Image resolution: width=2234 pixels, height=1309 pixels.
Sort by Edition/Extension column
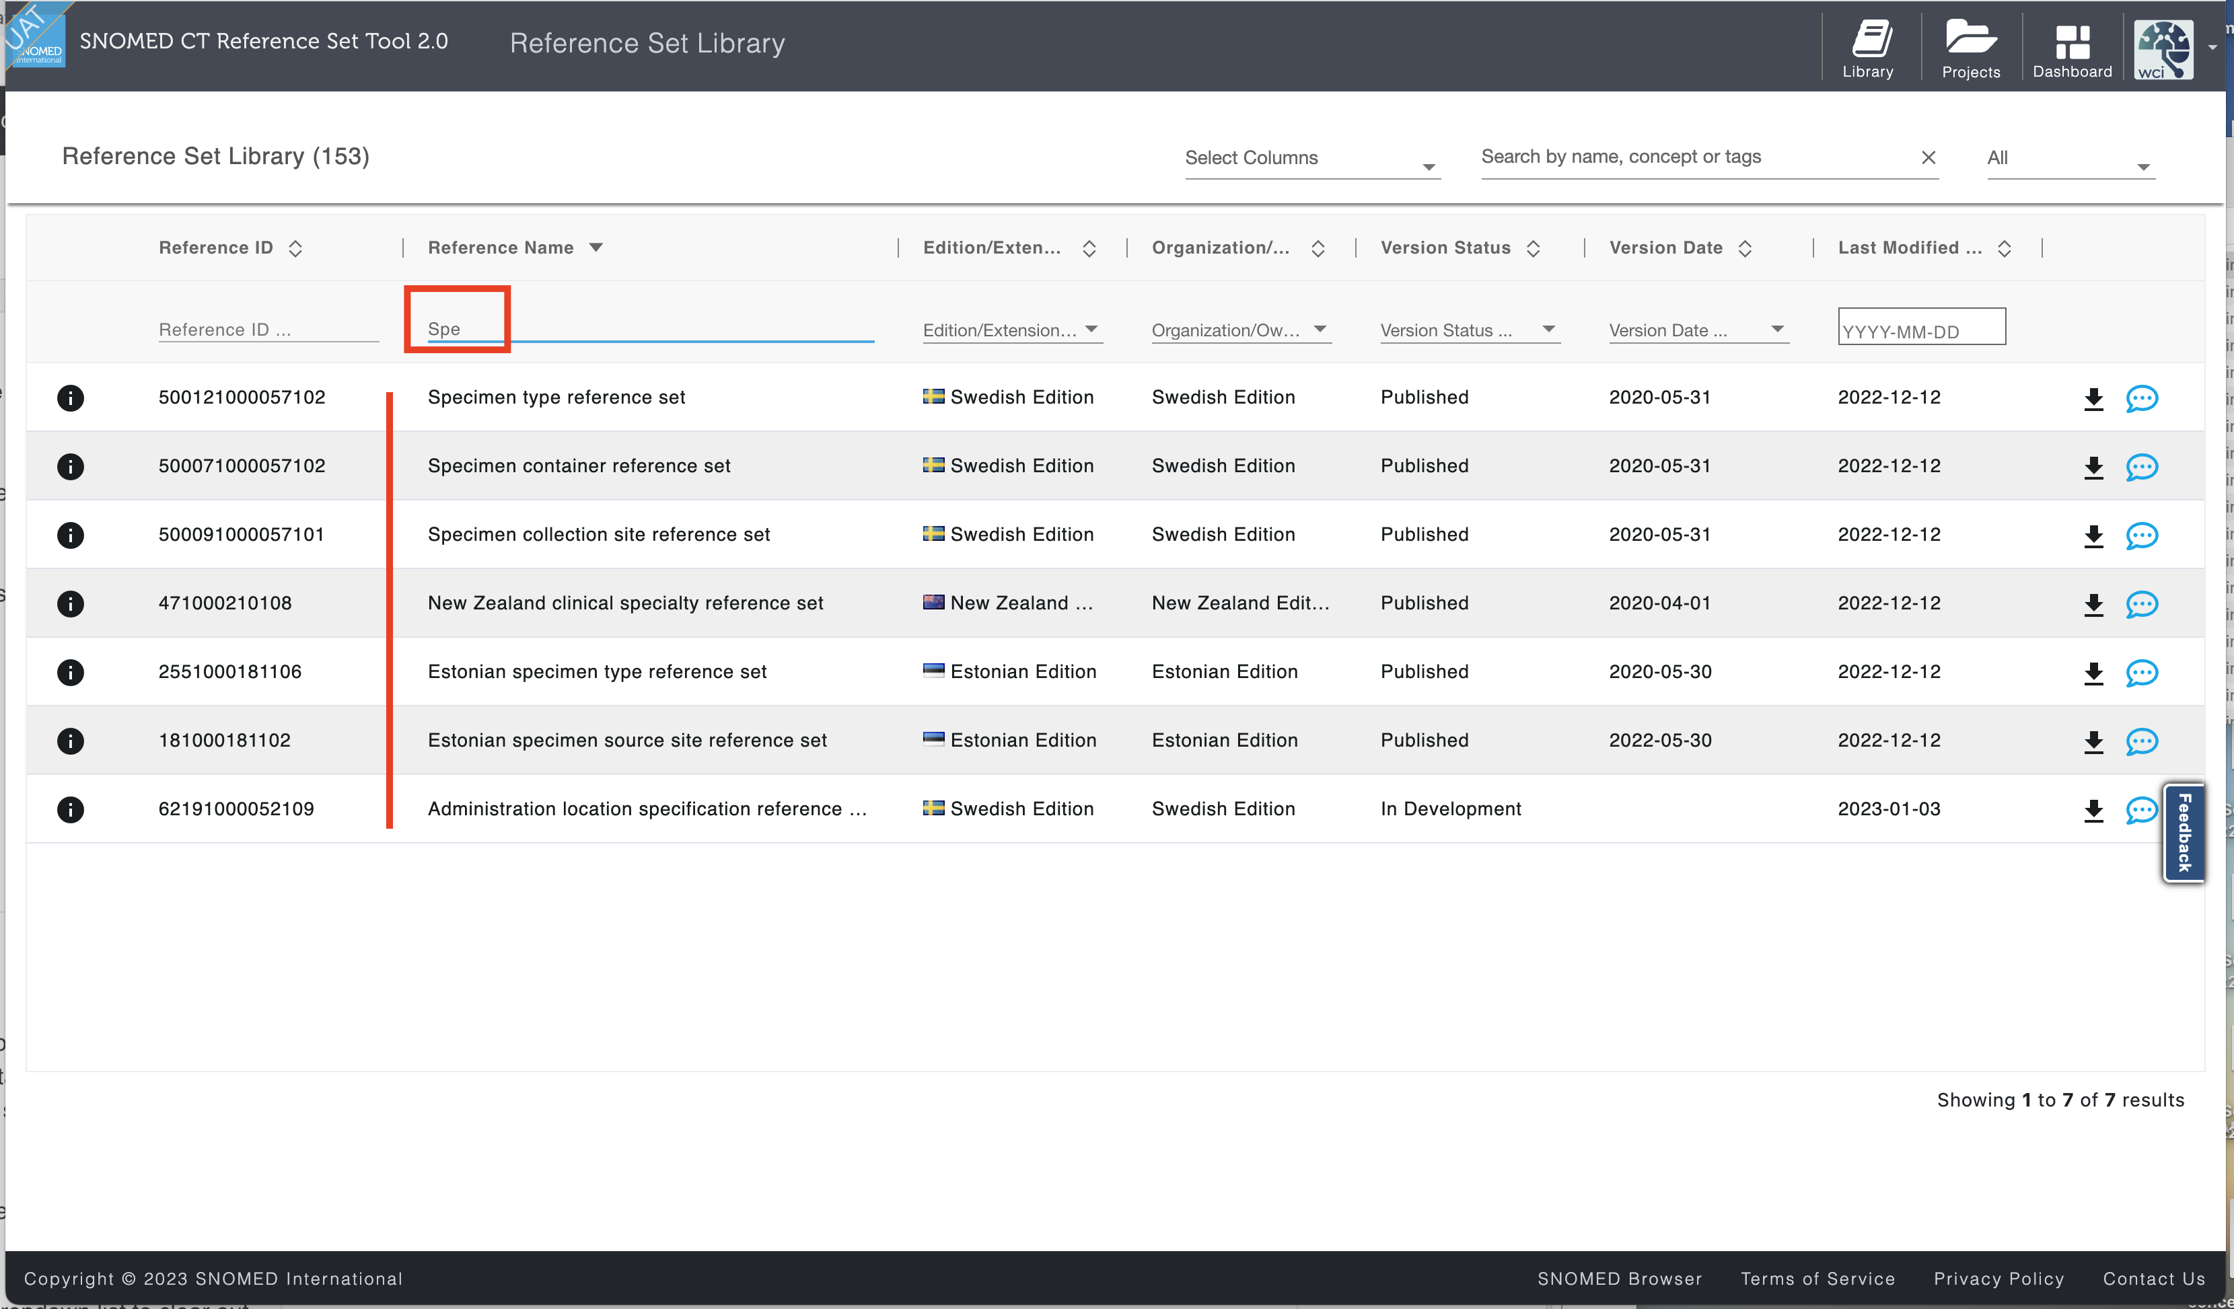(1089, 249)
